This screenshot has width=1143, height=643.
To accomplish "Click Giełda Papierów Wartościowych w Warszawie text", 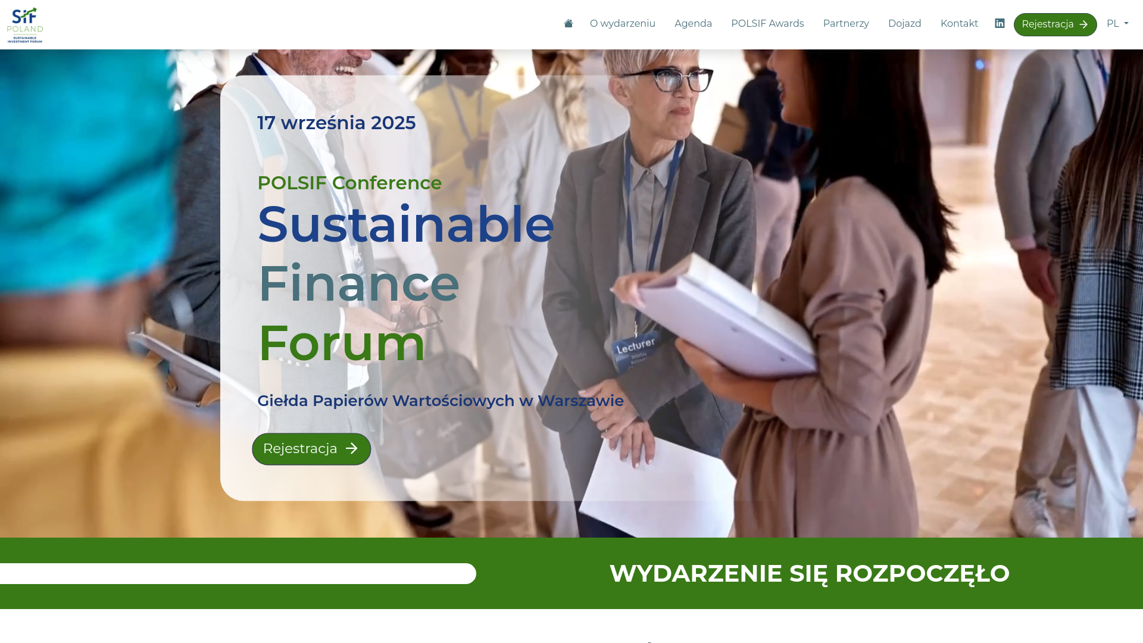I will coord(440,401).
